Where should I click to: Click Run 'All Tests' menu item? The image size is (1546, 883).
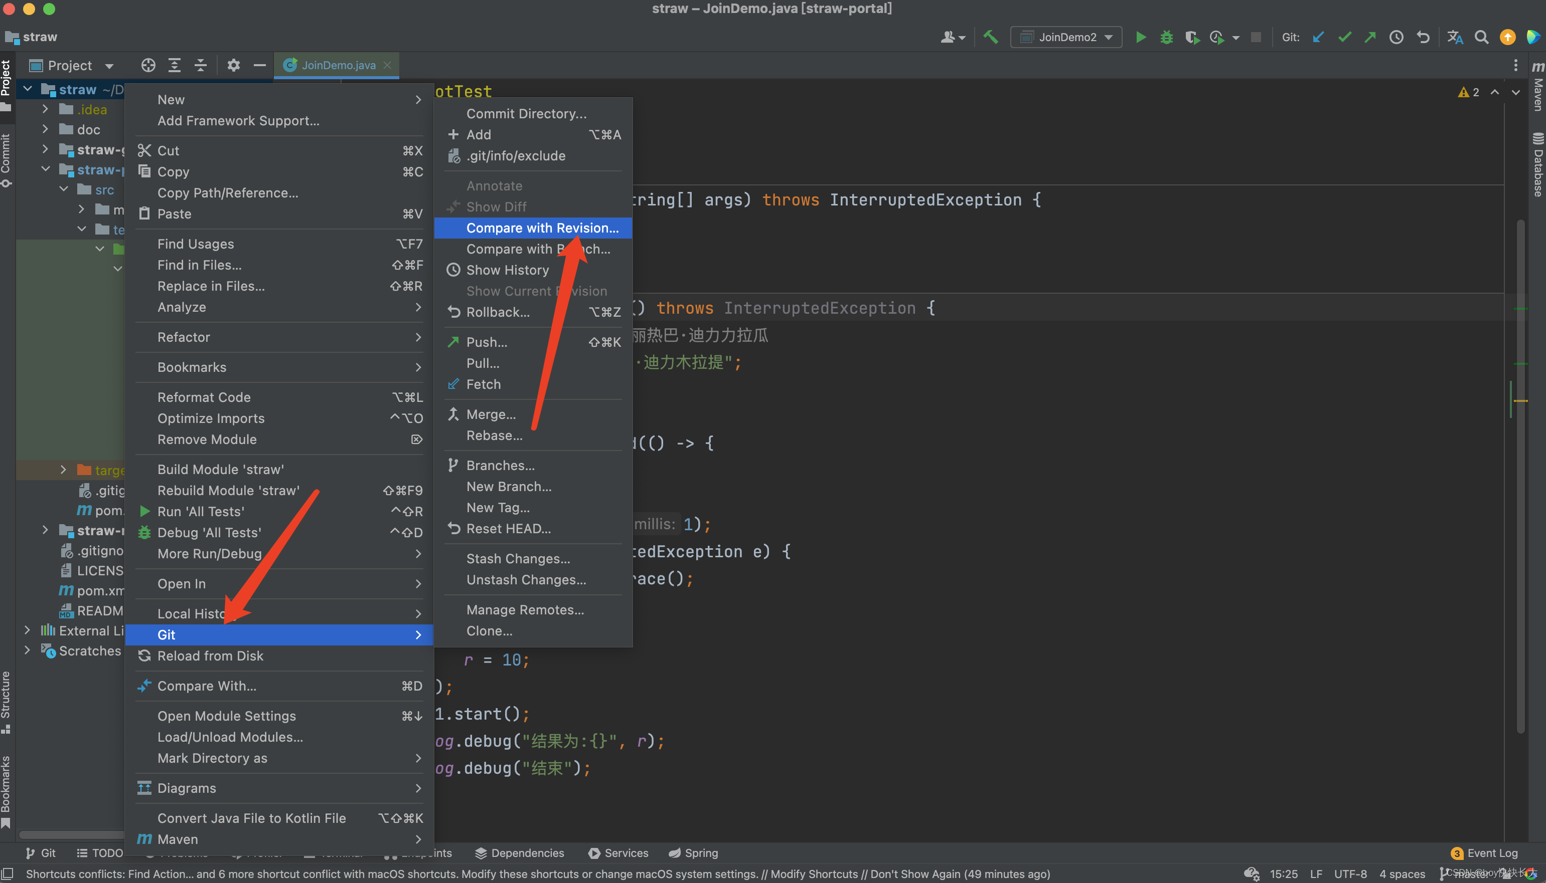(x=279, y=511)
